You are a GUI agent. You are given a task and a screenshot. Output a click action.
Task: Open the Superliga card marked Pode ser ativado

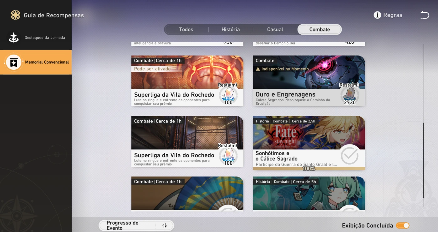point(175,81)
